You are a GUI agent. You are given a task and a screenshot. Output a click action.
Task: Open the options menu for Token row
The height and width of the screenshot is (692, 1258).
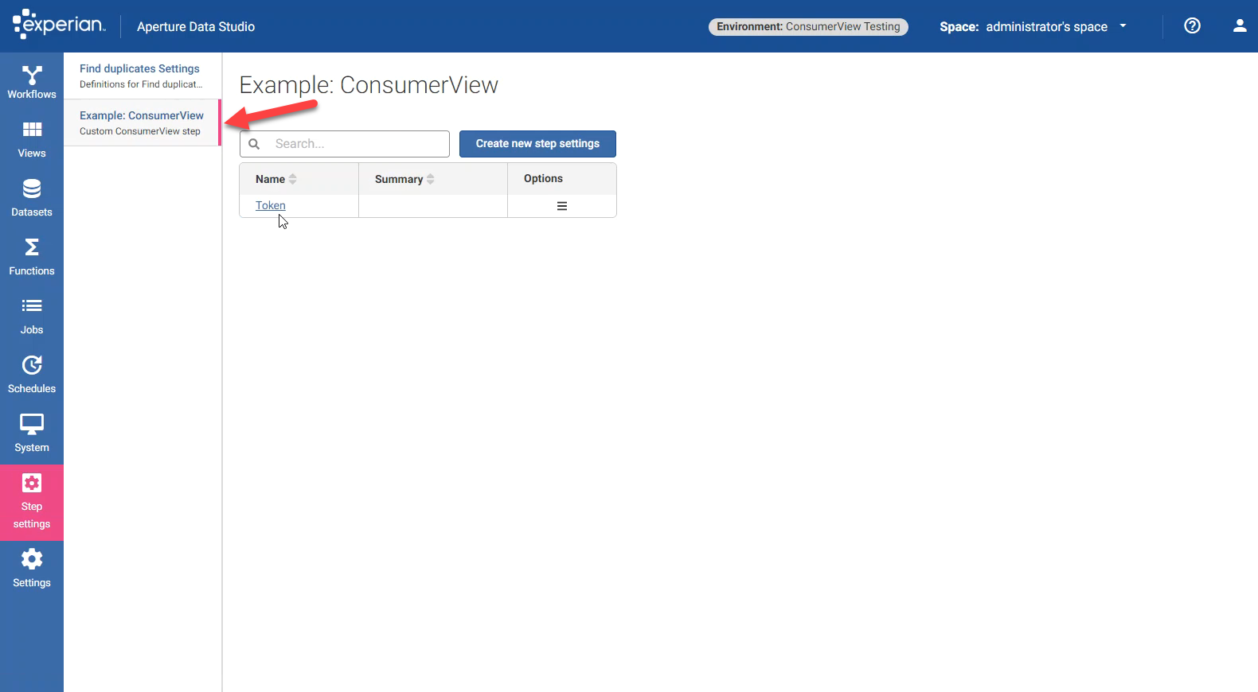[x=562, y=206]
